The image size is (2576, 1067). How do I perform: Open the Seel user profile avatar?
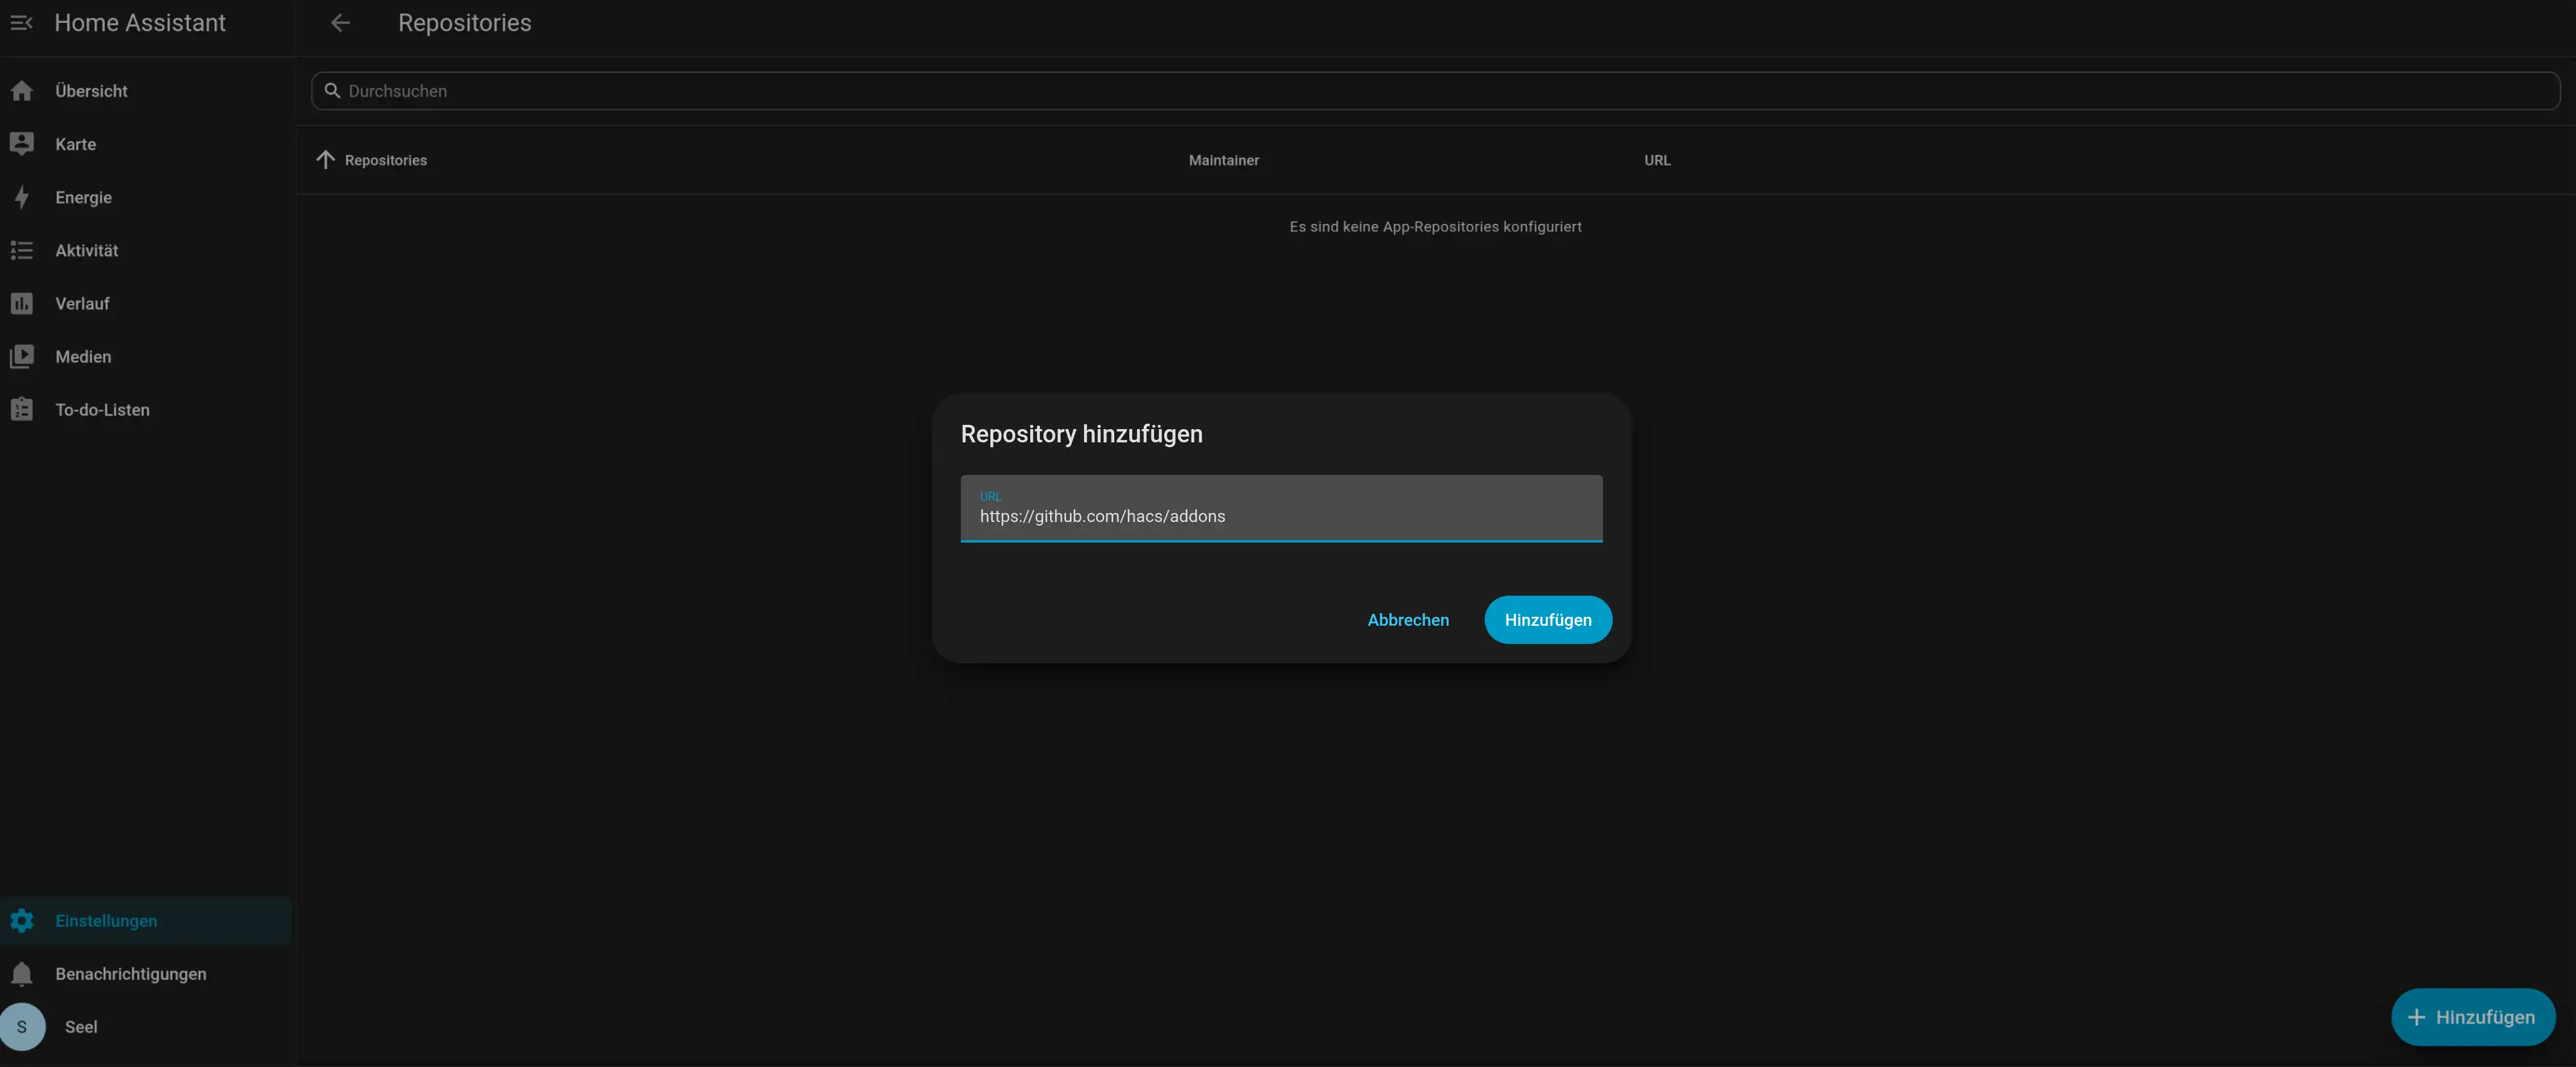pos(22,1026)
